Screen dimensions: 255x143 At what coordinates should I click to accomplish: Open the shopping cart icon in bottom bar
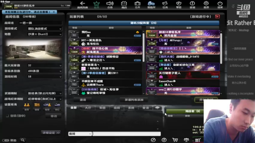coord(175,140)
